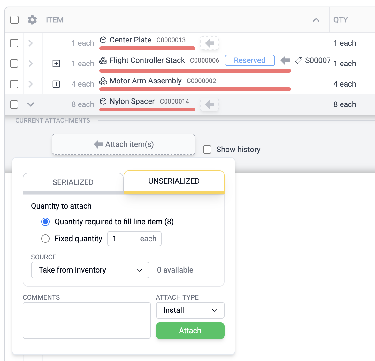The image size is (375, 361).
Task: Click the assembly icon next to Motor Arm Assembly
Action: point(103,81)
